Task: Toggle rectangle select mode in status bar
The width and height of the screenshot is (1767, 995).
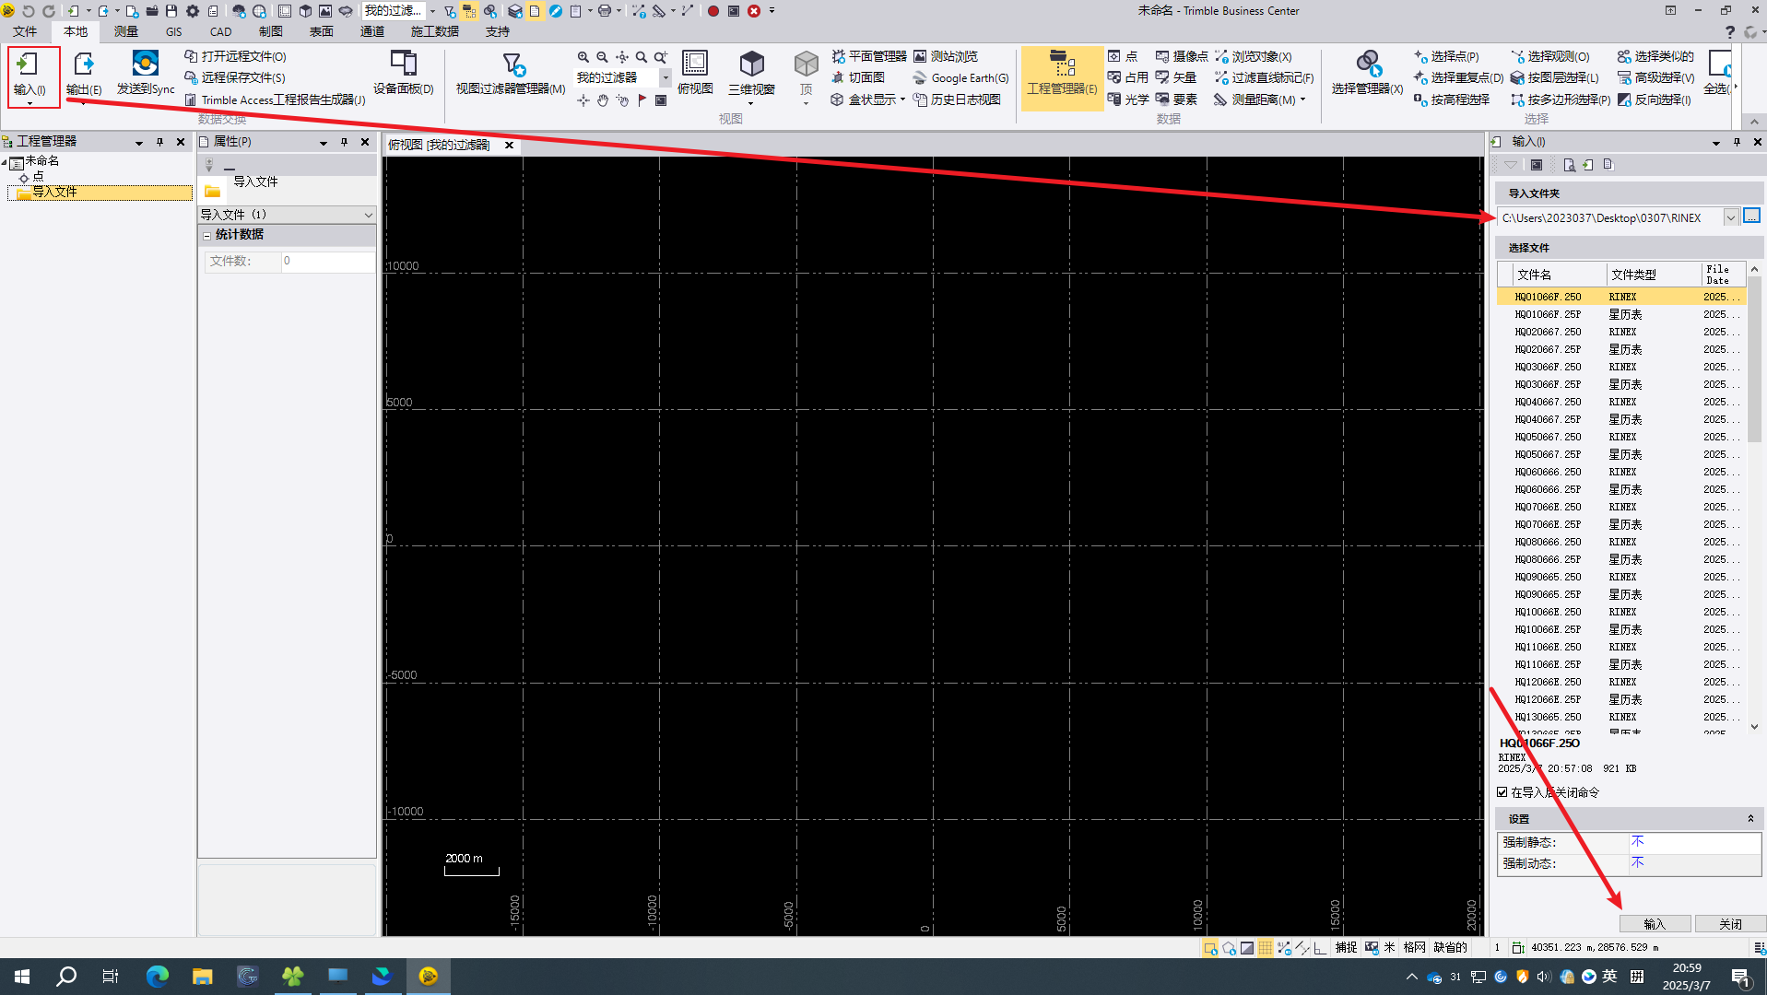Action: tap(1210, 948)
